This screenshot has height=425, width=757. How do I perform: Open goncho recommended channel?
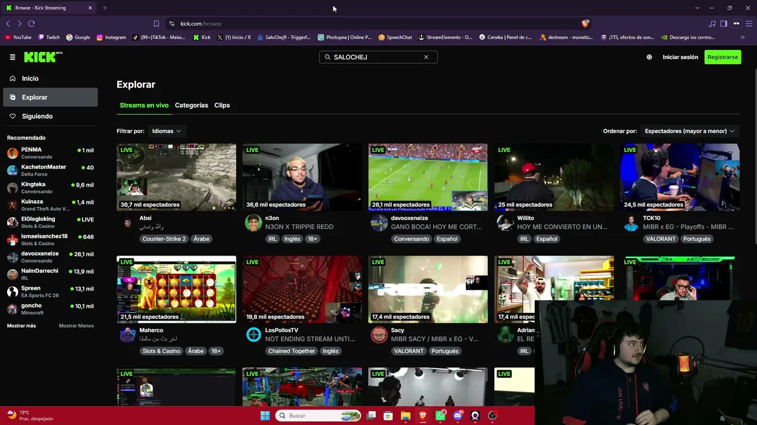click(50, 309)
